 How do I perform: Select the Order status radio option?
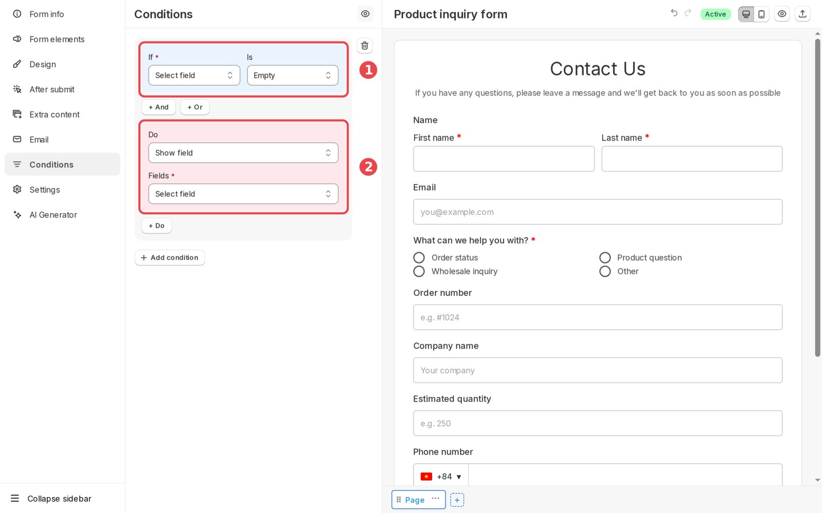point(419,258)
